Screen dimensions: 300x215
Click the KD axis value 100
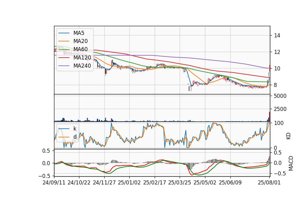[278, 123]
